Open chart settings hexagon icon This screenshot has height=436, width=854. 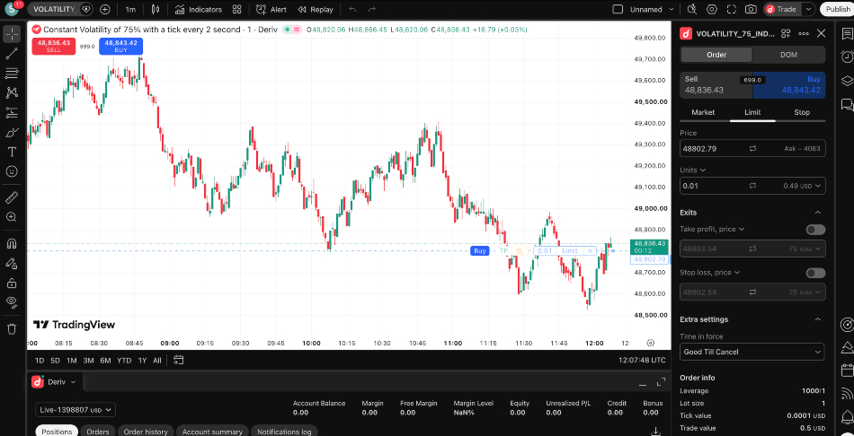(712, 9)
